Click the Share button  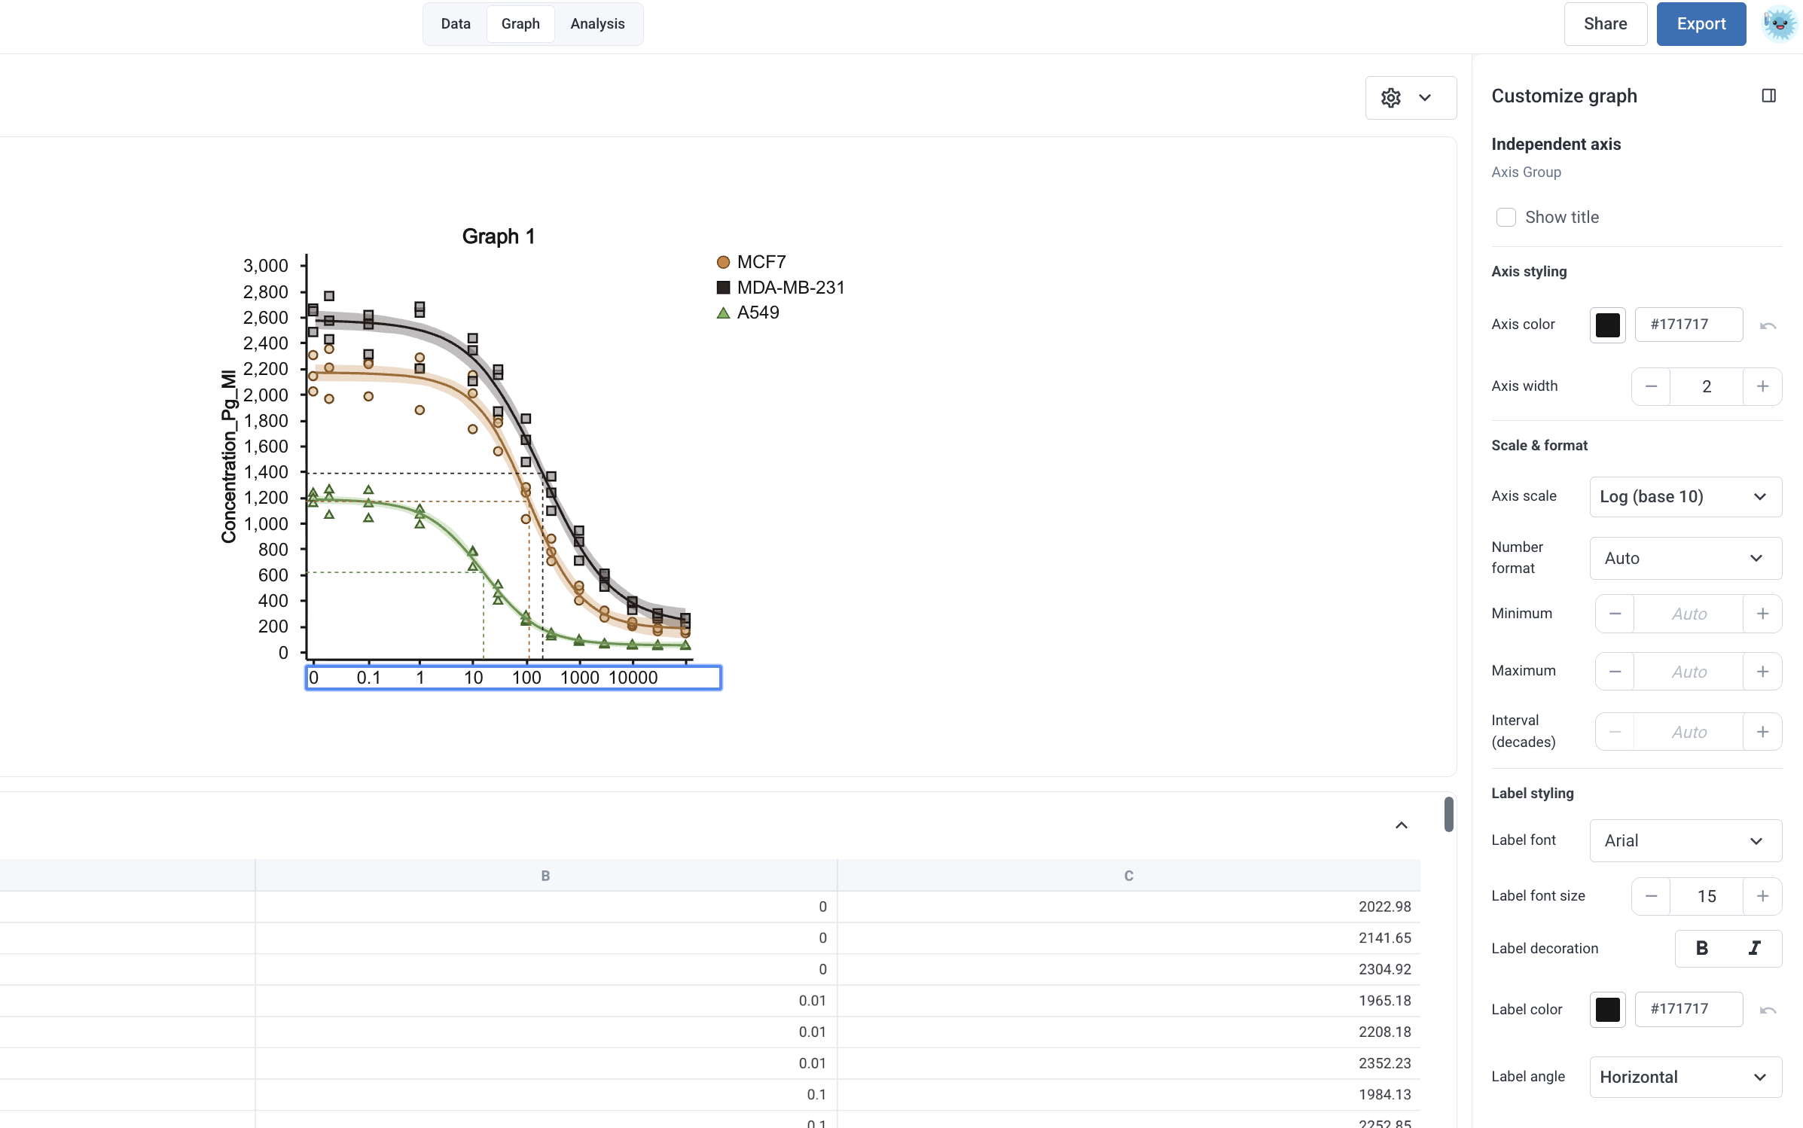pyautogui.click(x=1605, y=24)
